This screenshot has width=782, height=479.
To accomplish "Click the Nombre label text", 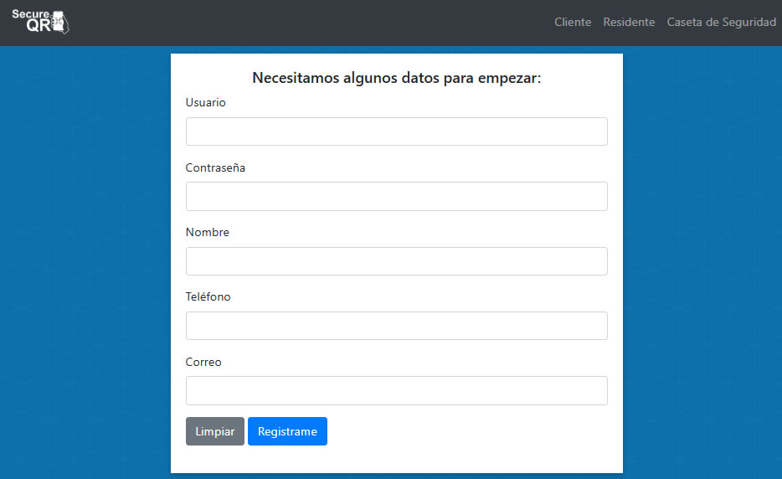I will click(x=207, y=232).
